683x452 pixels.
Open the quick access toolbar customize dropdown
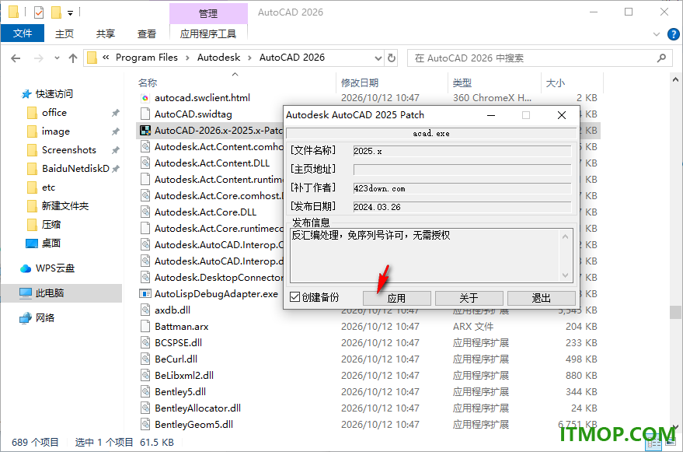(70, 13)
